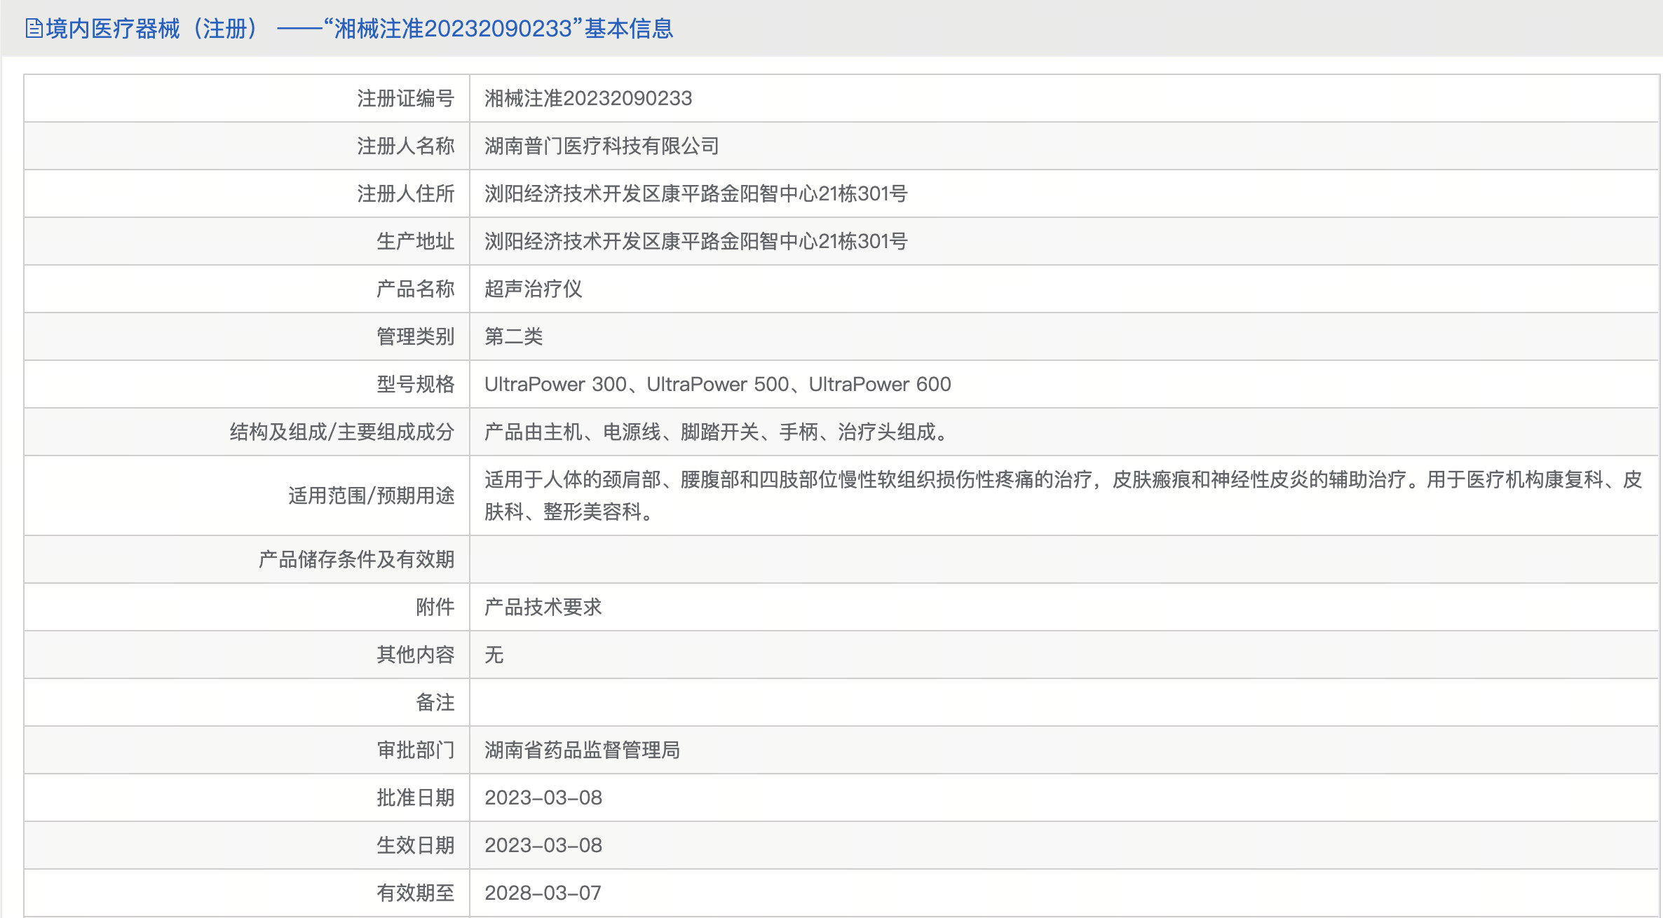
Task: Click registrant name 湖南普门医疗科技有限公司
Action: [602, 146]
